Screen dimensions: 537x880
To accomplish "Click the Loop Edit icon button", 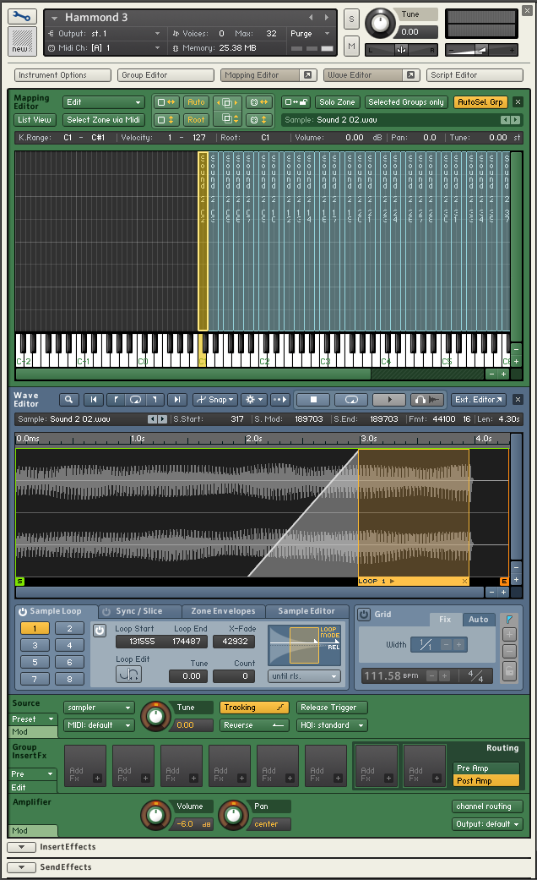I will [x=129, y=674].
